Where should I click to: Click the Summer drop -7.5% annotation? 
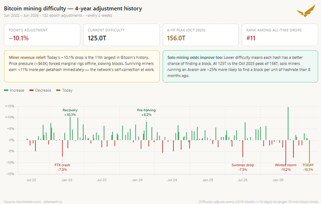tap(243, 167)
